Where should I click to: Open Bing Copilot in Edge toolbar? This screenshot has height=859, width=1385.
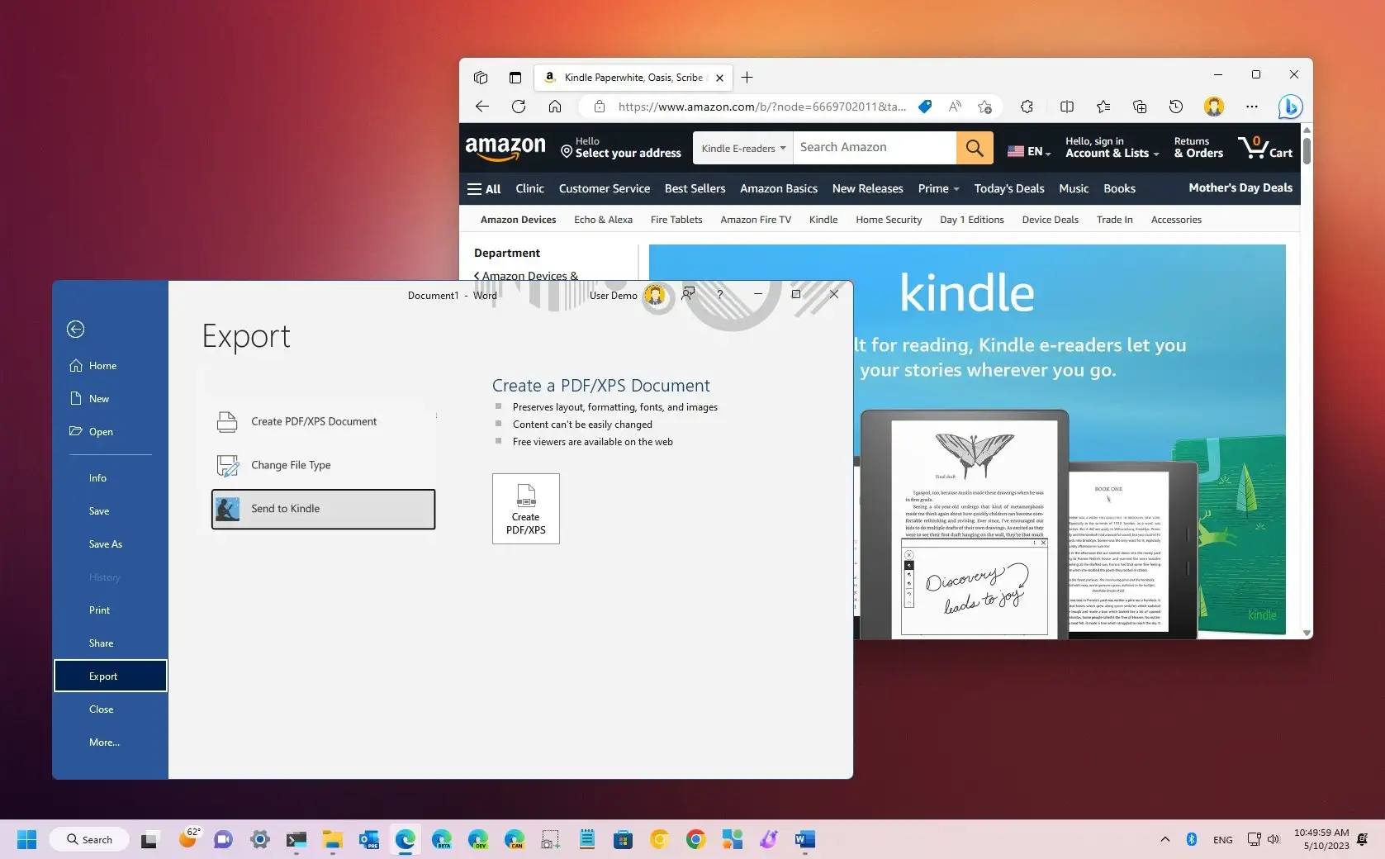(x=1289, y=107)
